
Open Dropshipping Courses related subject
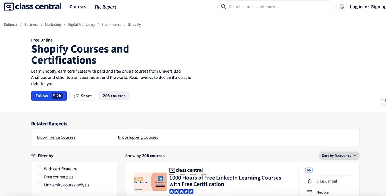click(138, 137)
